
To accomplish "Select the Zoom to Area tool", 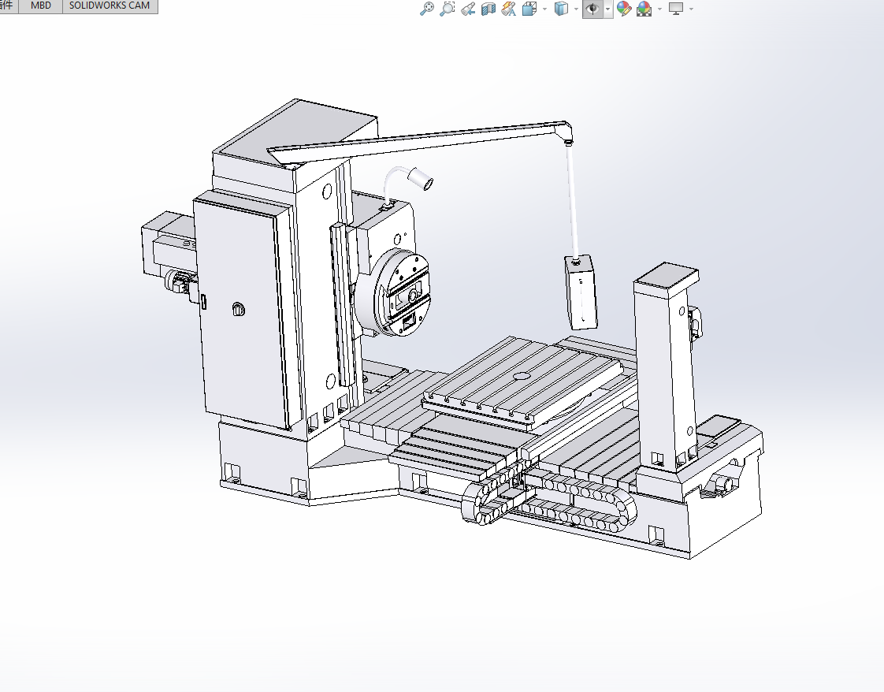I will pyautogui.click(x=447, y=9).
